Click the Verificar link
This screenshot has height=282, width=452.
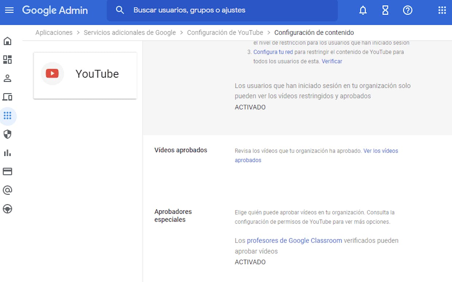tap(332, 61)
